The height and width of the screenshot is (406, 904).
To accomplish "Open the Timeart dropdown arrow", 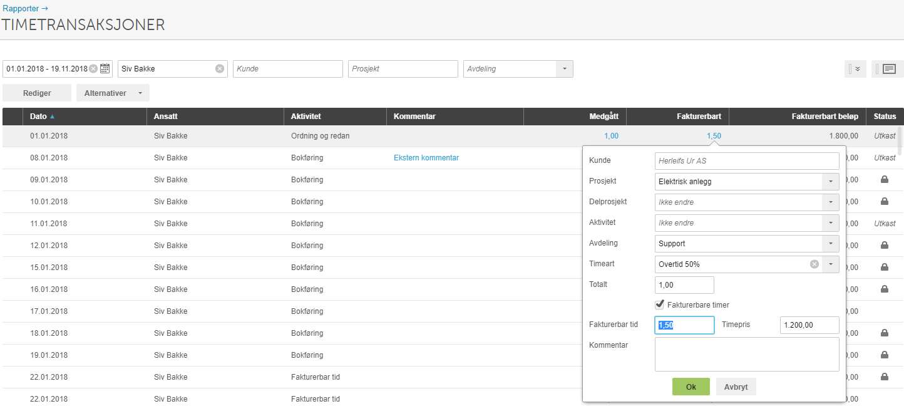I will 831,264.
